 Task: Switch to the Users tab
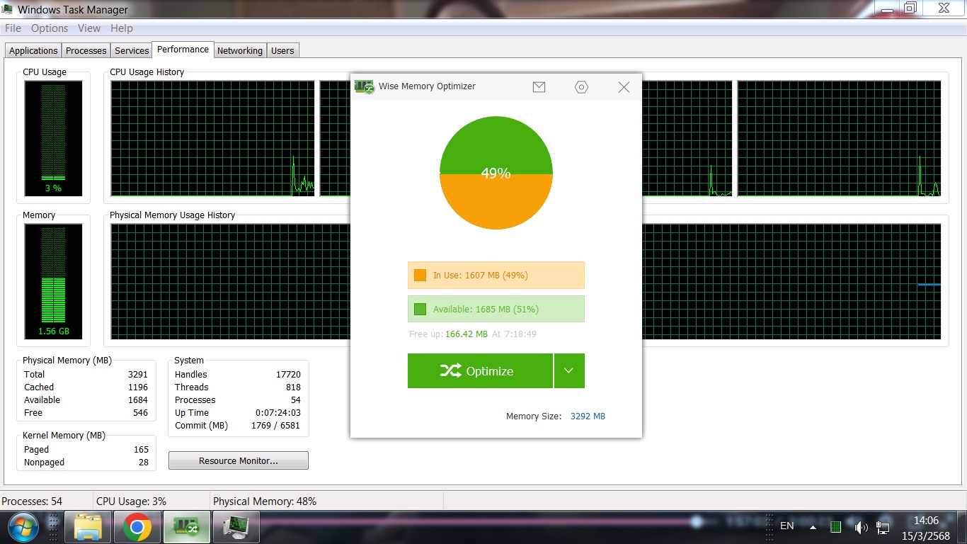click(x=282, y=50)
